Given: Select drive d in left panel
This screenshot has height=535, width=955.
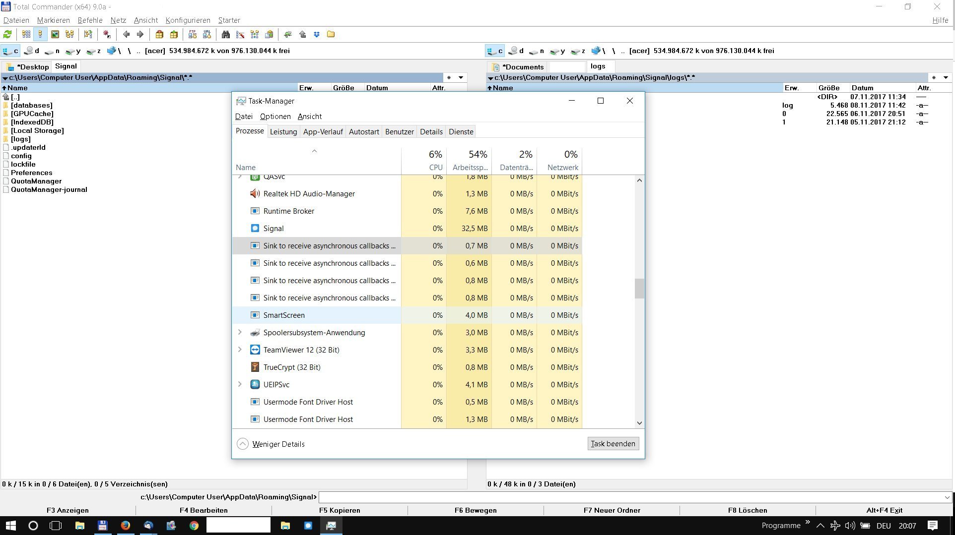Looking at the screenshot, I should click(32, 51).
